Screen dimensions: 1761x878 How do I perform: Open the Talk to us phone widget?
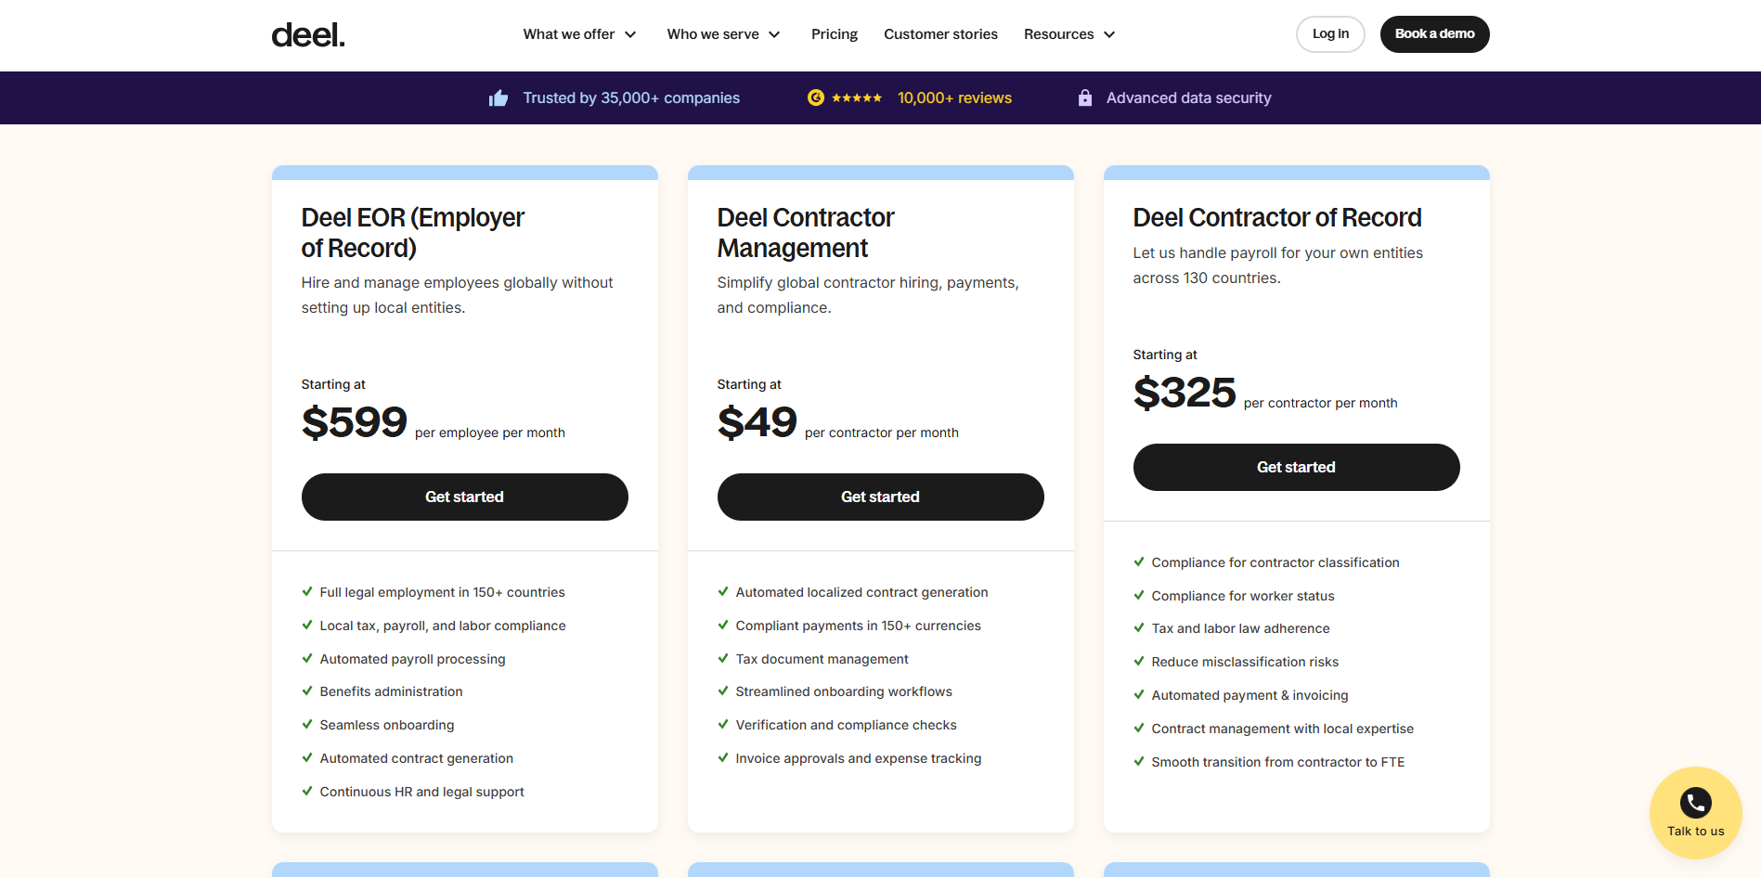pyautogui.click(x=1695, y=812)
